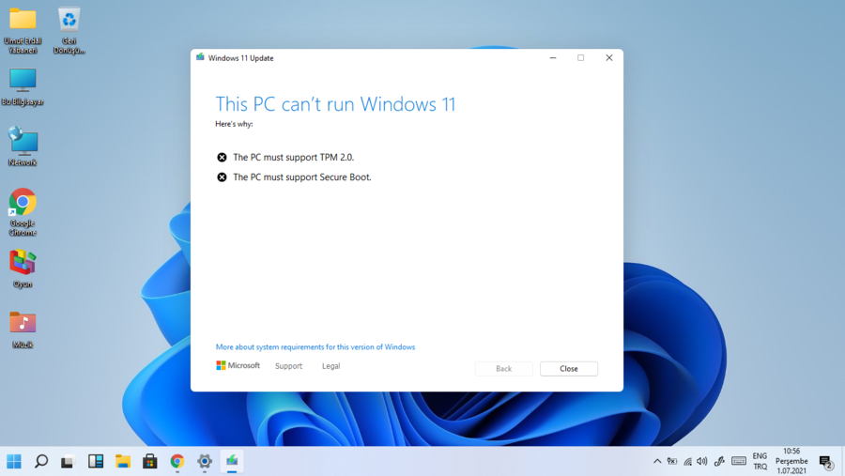Open File Explorer from the taskbar
The height and width of the screenshot is (476, 845).
123,461
